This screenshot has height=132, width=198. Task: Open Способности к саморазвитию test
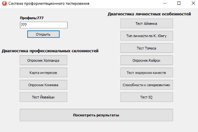coord(147,85)
